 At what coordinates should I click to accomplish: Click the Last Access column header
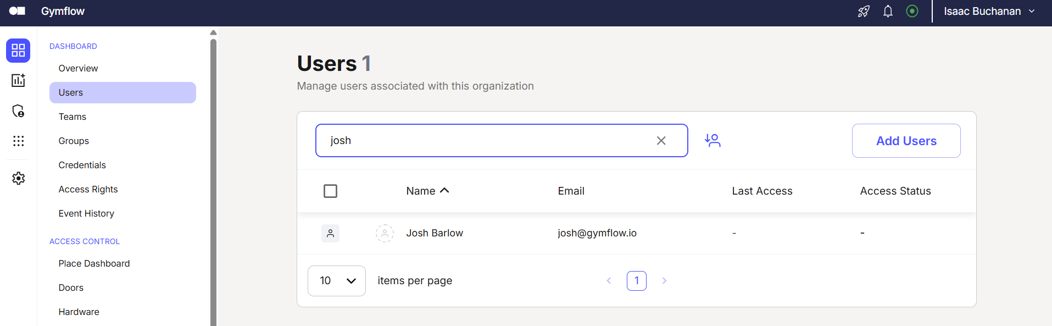(762, 191)
